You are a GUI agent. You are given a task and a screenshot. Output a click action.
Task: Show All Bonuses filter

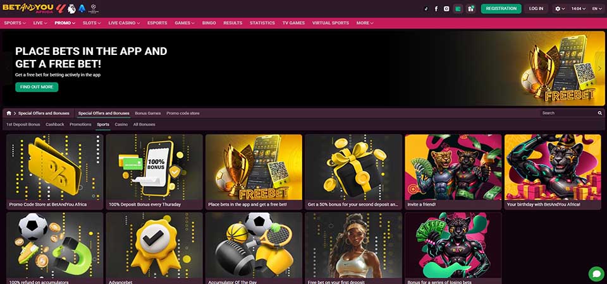click(x=144, y=124)
